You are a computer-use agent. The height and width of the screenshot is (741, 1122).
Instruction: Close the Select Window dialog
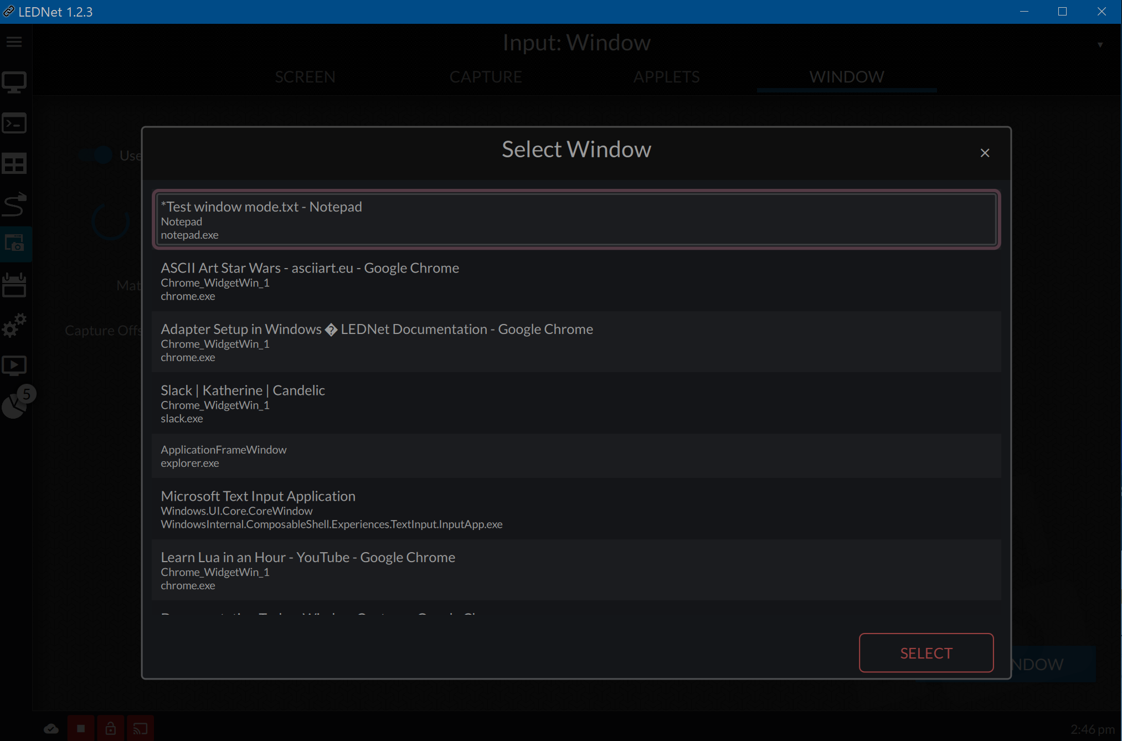985,152
